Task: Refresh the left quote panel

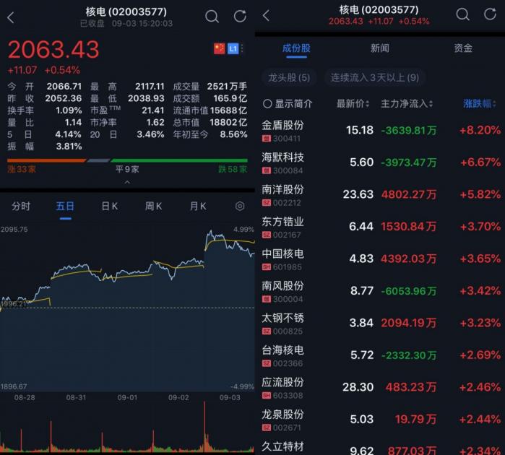Action: point(240,16)
